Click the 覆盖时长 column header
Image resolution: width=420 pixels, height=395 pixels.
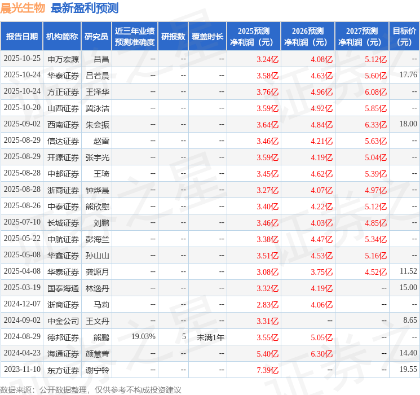click(207, 37)
